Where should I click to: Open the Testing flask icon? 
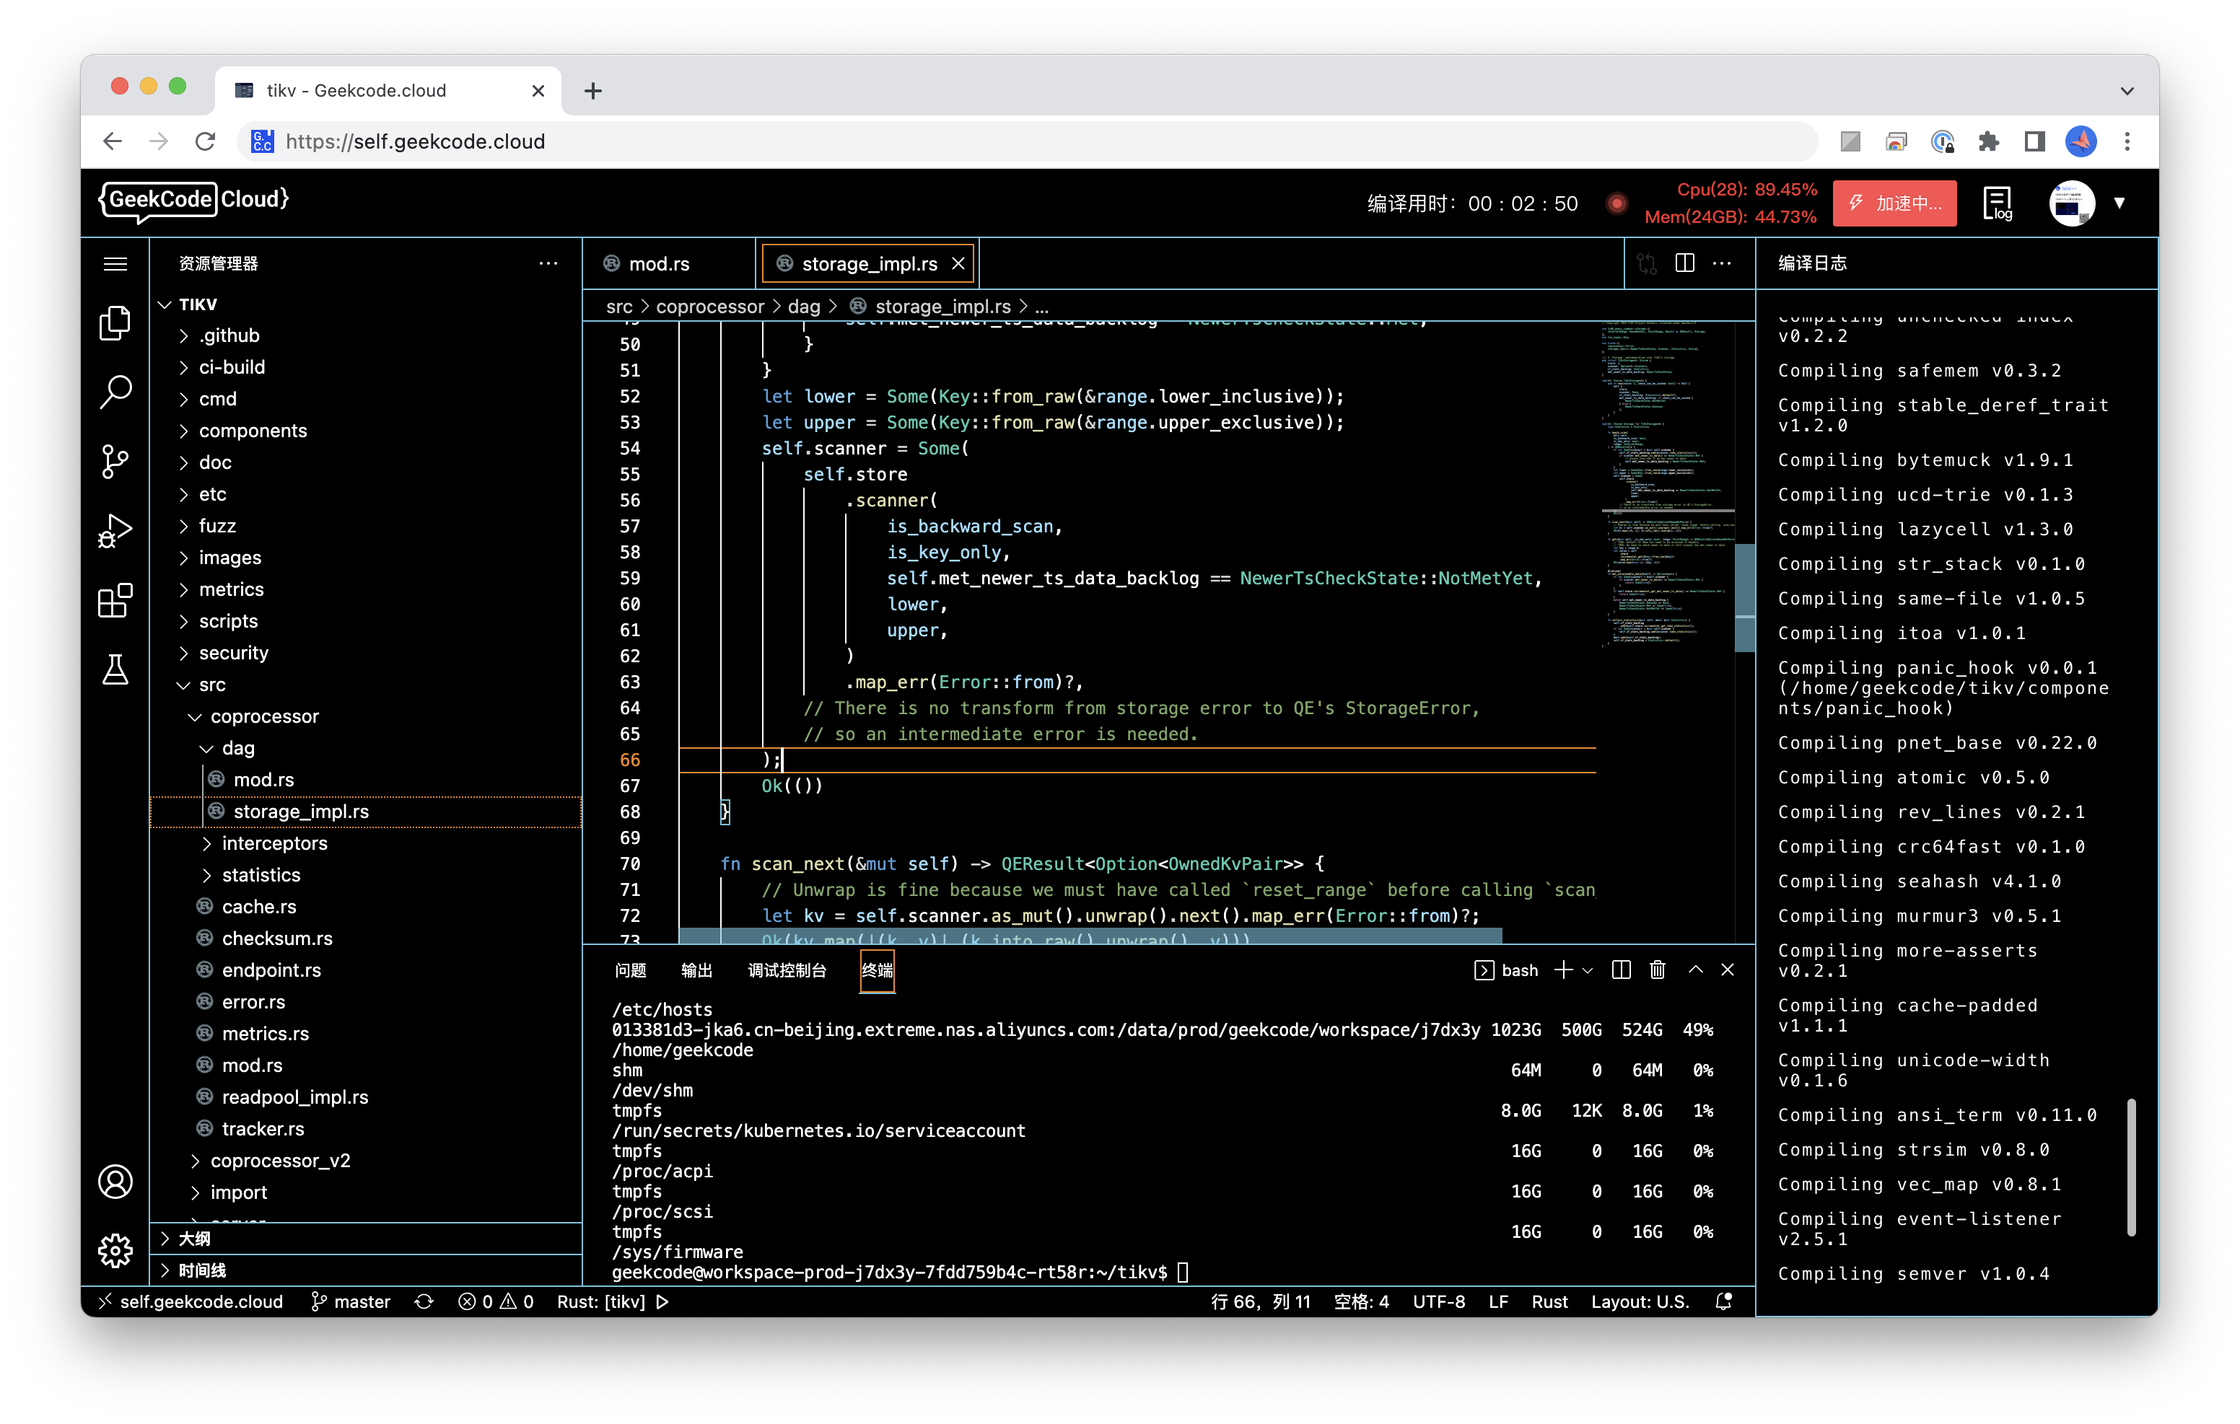115,669
